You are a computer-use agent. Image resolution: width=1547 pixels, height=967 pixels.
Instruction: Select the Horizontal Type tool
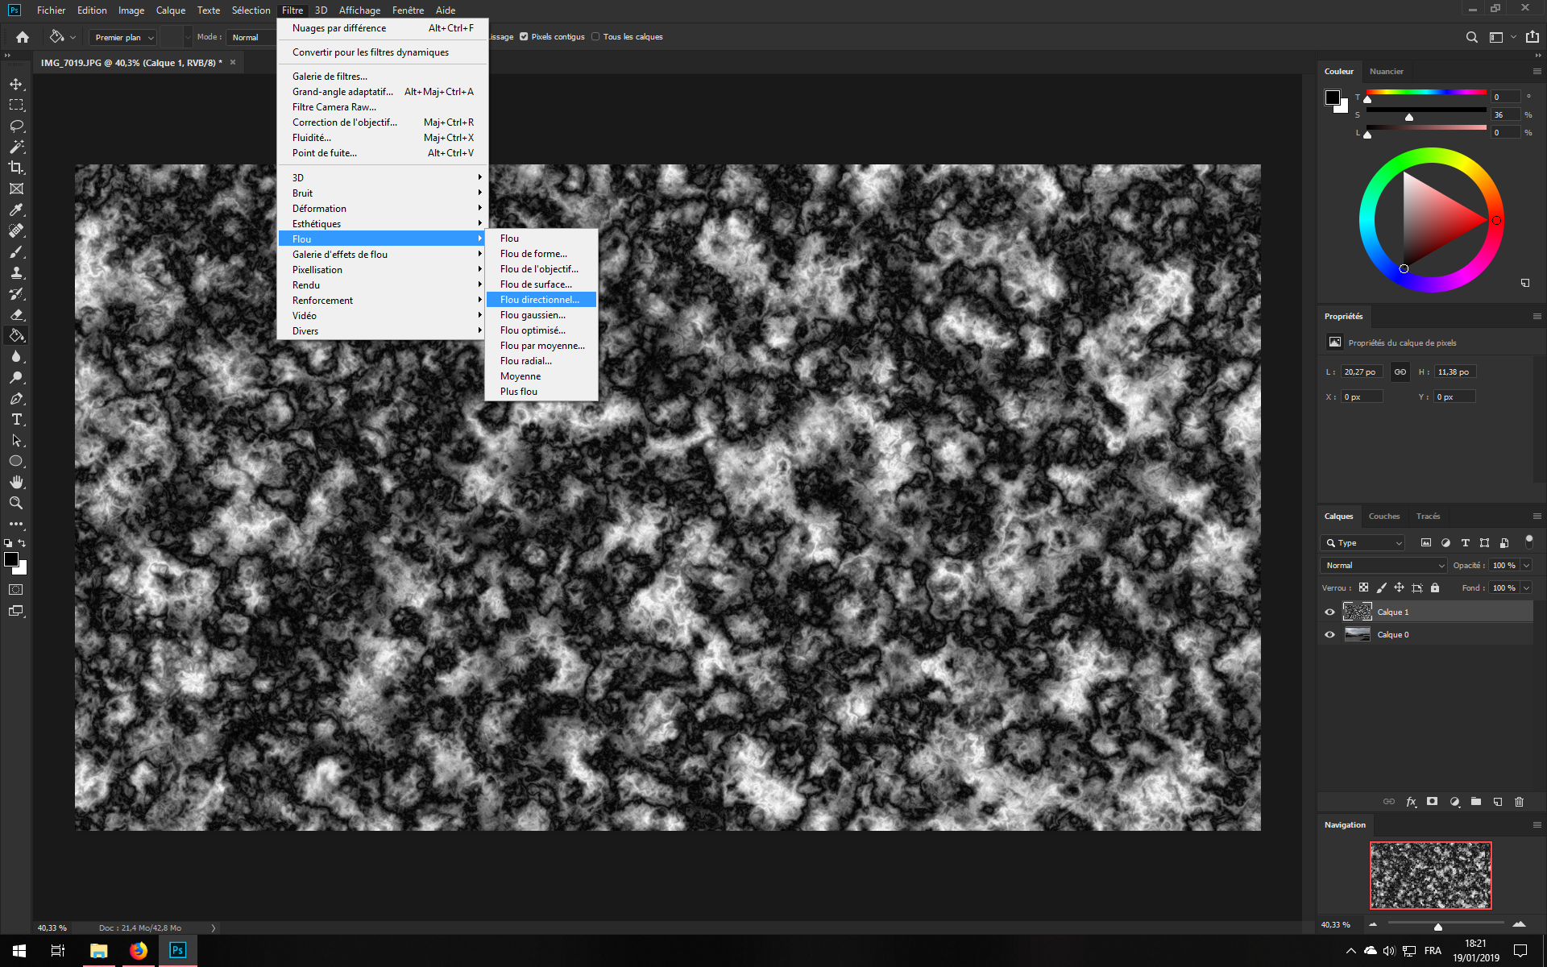(x=16, y=419)
